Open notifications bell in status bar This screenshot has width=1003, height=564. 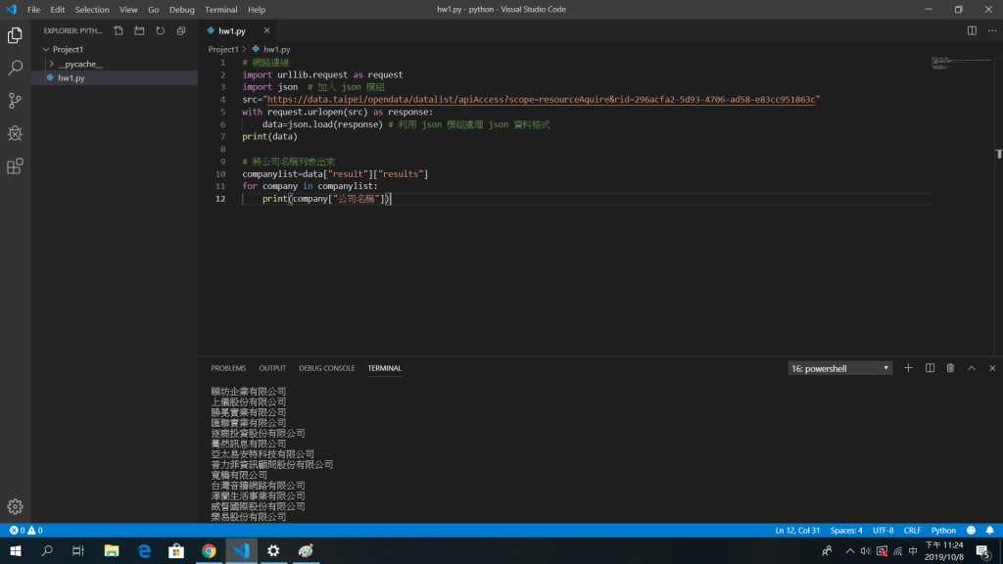coord(989,530)
